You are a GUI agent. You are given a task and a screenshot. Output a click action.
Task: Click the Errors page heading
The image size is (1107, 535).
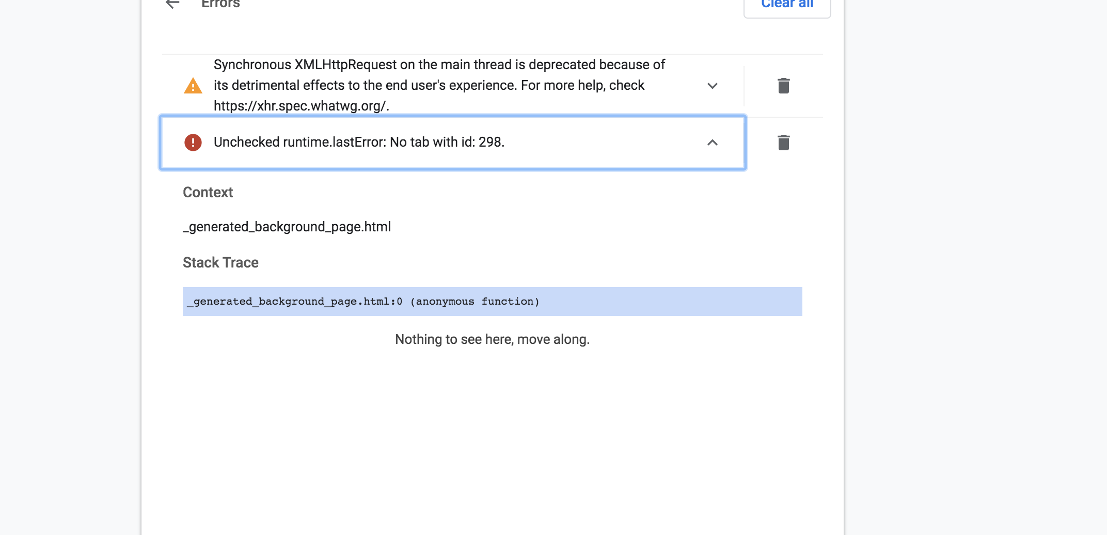coord(220,4)
